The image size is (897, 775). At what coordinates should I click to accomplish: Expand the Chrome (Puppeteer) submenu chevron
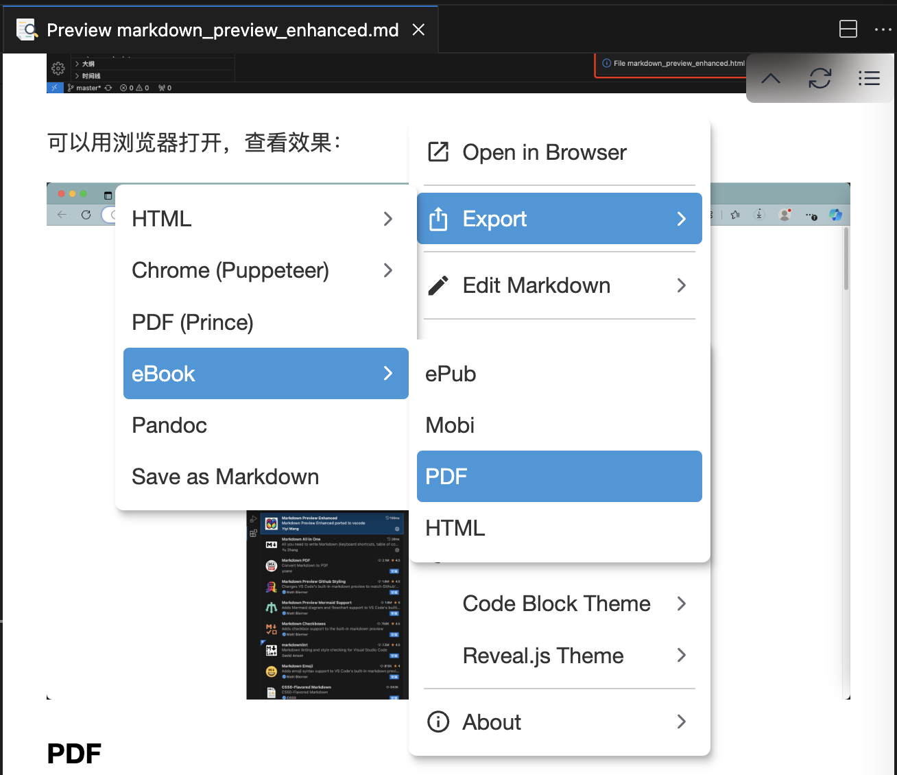pos(388,270)
